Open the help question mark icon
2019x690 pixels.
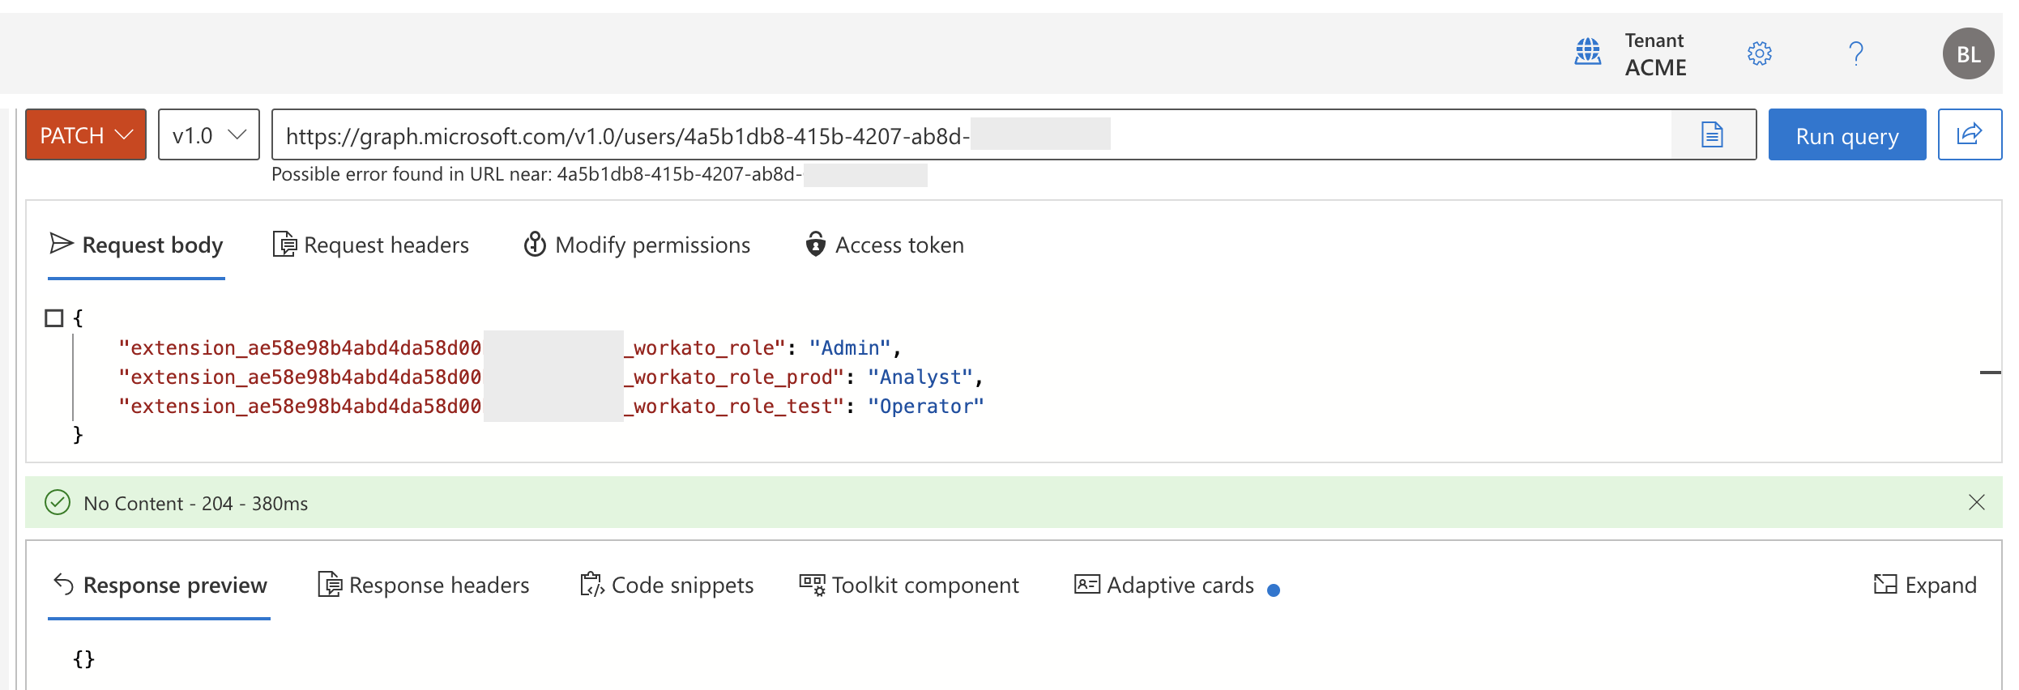pyautogui.click(x=1856, y=54)
